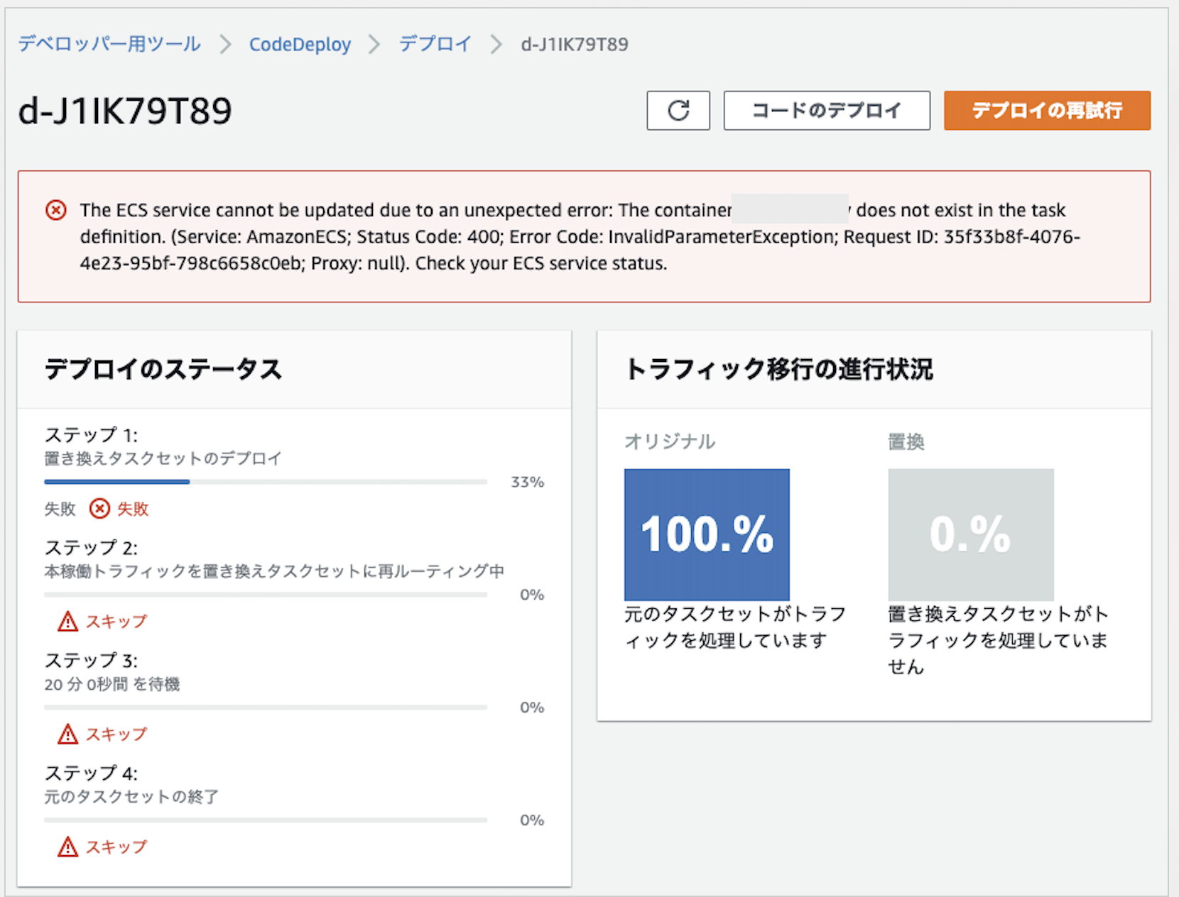Click the ステップ 1: label
The width and height of the screenshot is (1179, 897).
coord(91,434)
